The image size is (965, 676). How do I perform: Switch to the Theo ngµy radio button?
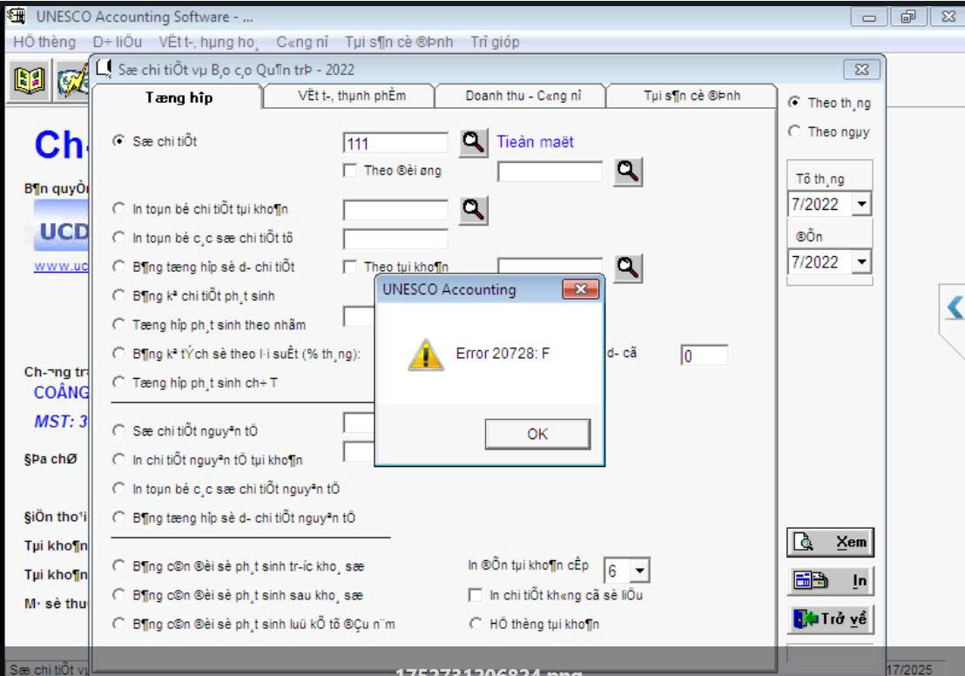click(x=794, y=132)
